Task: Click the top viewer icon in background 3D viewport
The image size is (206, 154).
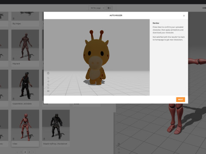Action: (119, 145)
